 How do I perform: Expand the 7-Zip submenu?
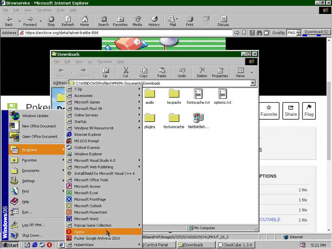pyautogui.click(x=103, y=89)
